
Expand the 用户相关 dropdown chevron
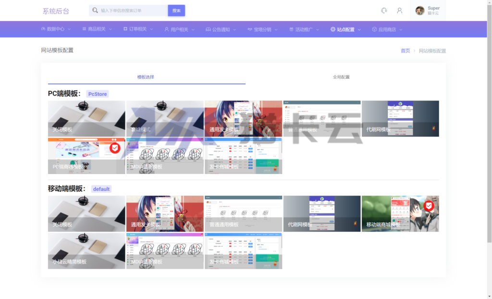click(x=193, y=29)
